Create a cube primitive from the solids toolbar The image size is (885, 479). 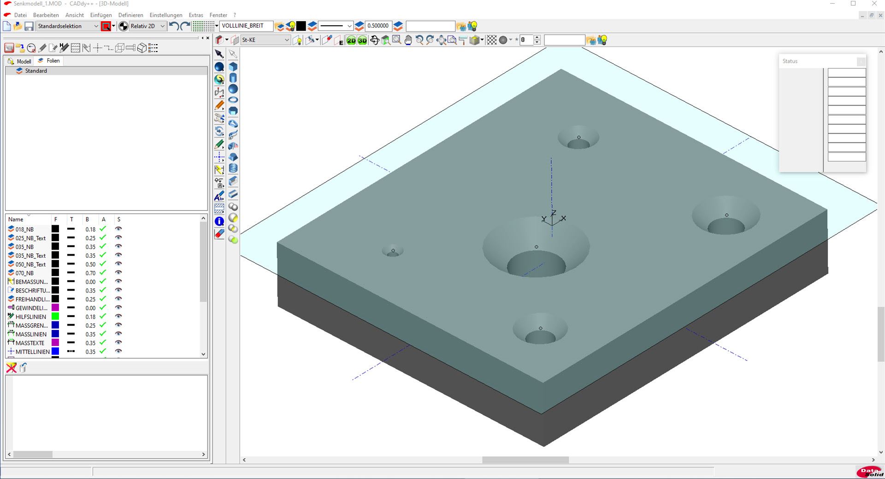pos(233,67)
